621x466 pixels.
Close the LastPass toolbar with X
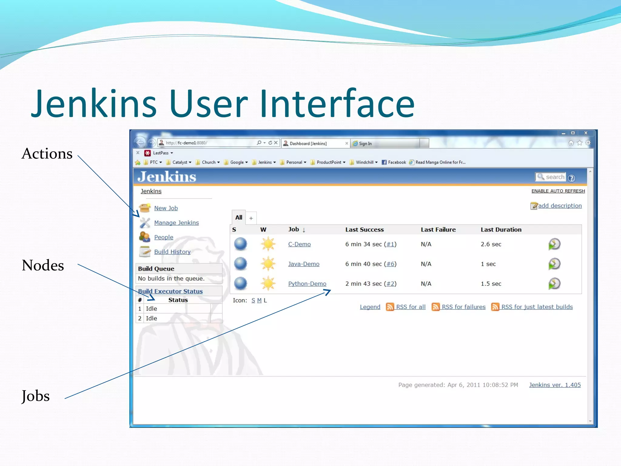point(138,153)
